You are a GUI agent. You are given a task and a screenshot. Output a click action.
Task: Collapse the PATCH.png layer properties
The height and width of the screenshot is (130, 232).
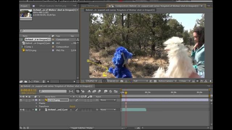click(33, 100)
